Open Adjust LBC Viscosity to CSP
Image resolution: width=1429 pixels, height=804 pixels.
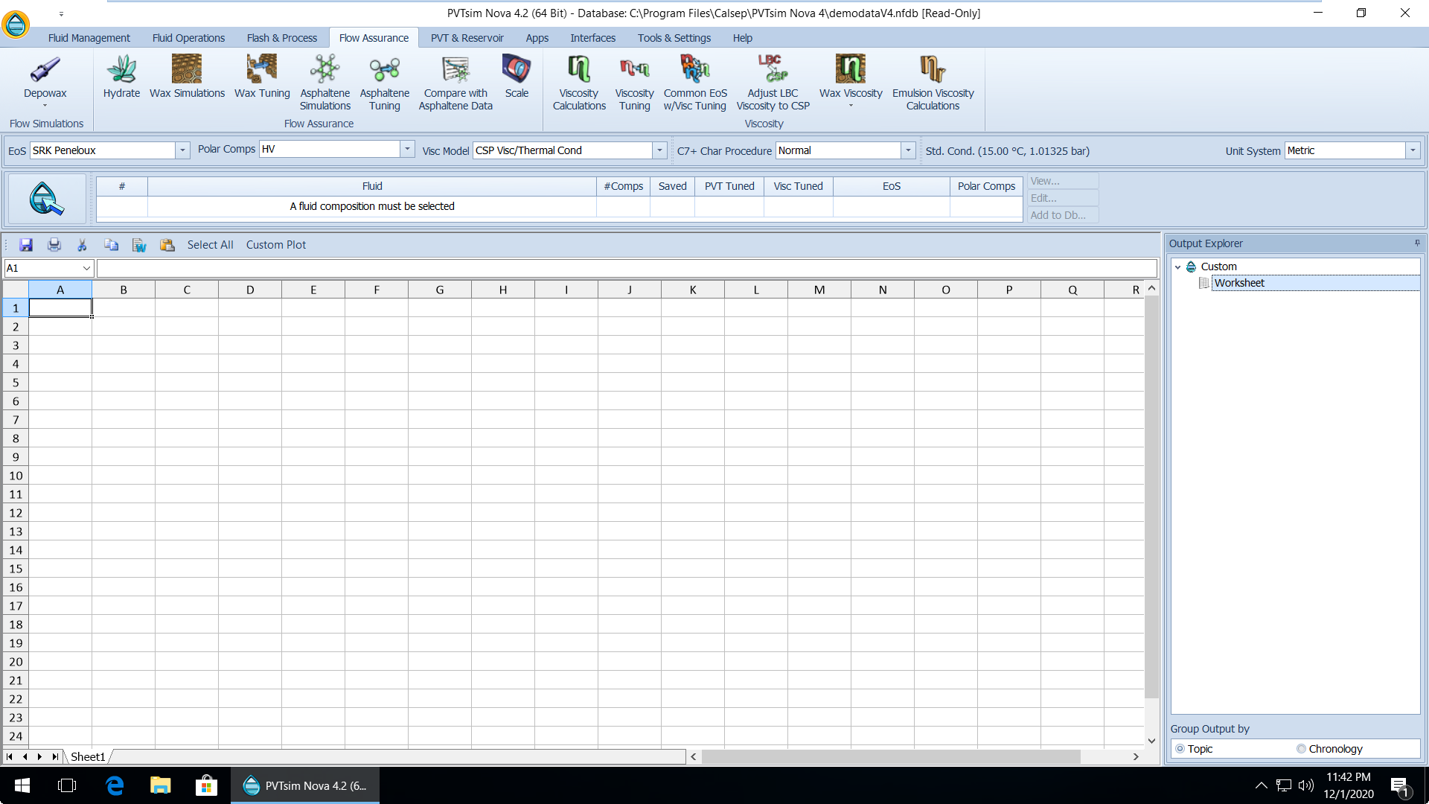tap(773, 83)
